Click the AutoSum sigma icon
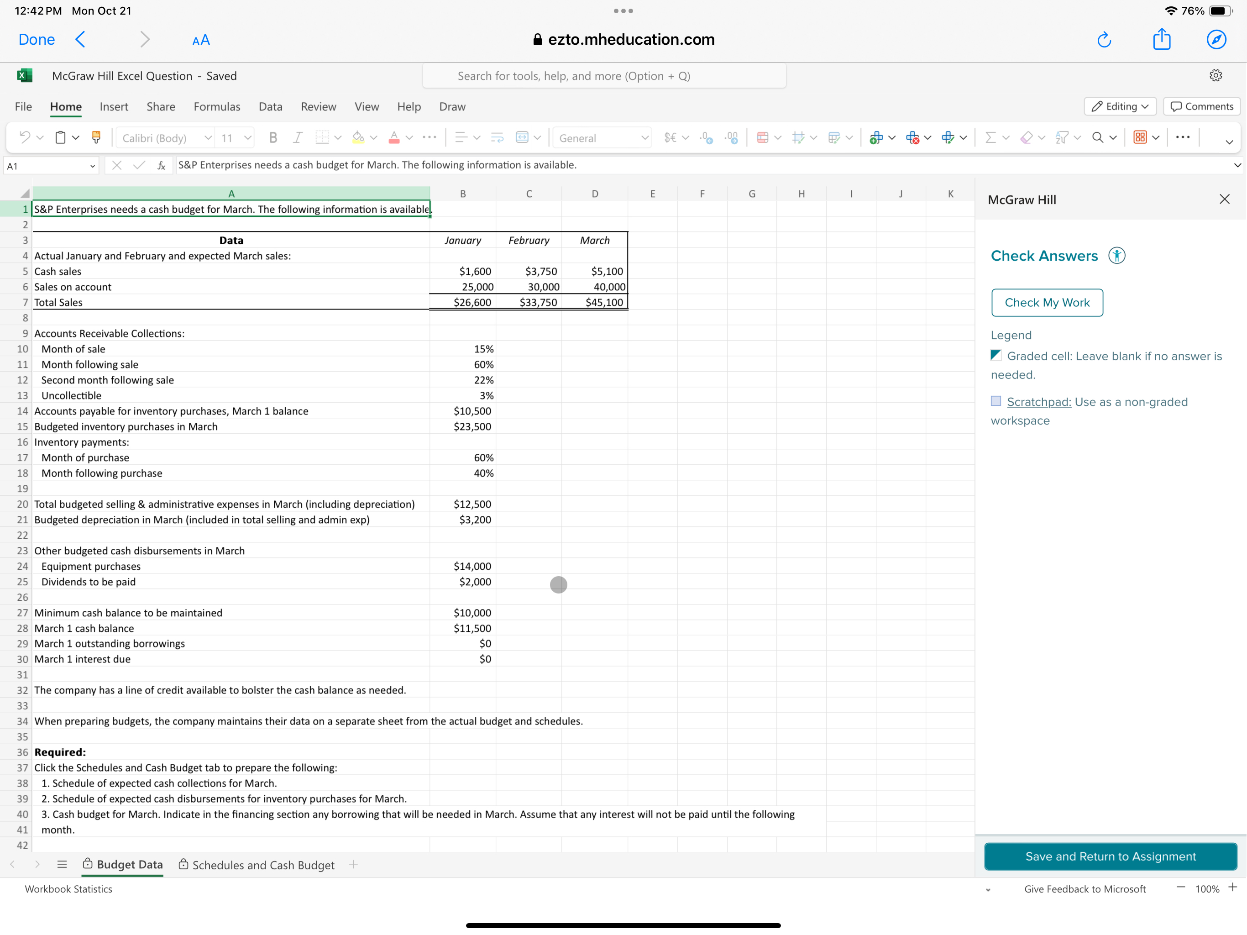This screenshot has height=935, width=1247. tap(990, 137)
